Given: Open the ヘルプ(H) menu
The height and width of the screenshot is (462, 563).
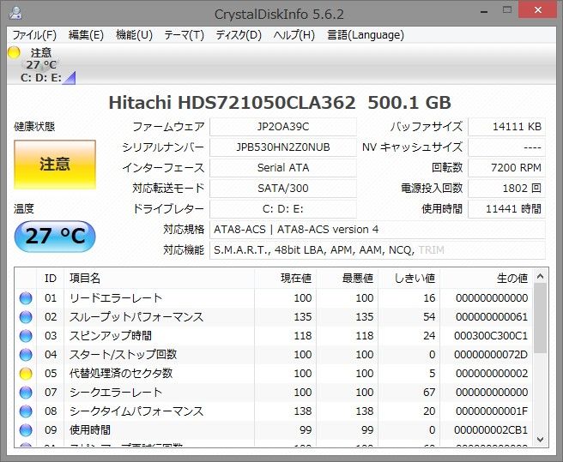Looking at the screenshot, I should [x=294, y=35].
